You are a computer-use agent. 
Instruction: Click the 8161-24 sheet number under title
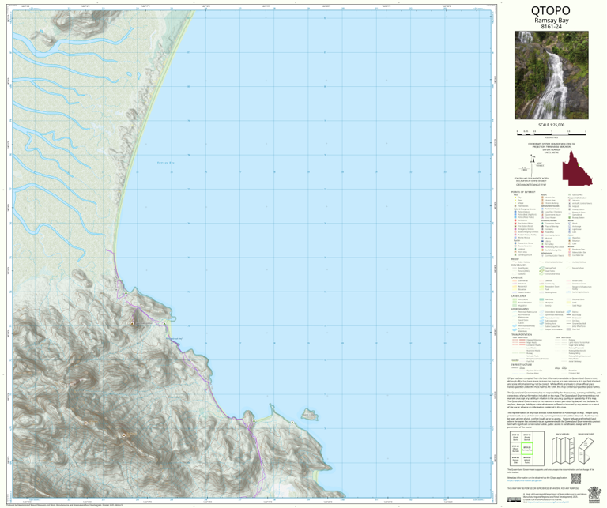(551, 27)
